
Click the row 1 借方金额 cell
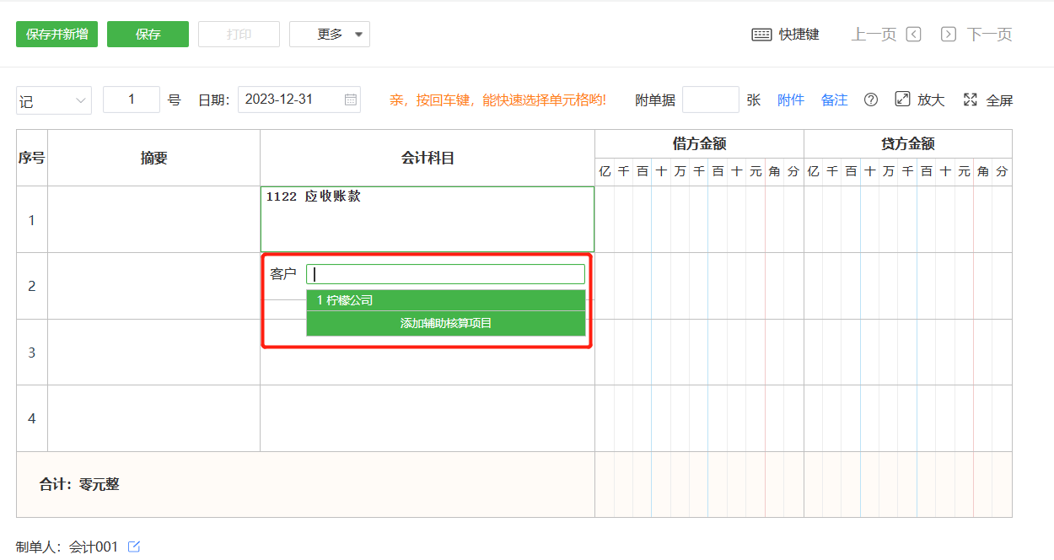[x=699, y=219]
